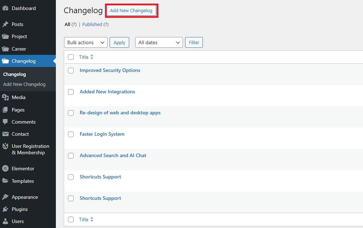Expand the All dates dropdown
The height and width of the screenshot is (228, 363).
click(x=159, y=42)
